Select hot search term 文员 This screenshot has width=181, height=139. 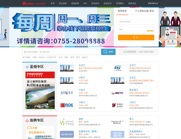pyautogui.click(x=60, y=57)
